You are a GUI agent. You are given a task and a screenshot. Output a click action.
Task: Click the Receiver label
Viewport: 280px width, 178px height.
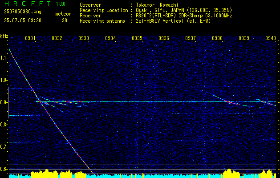[x=90, y=16]
